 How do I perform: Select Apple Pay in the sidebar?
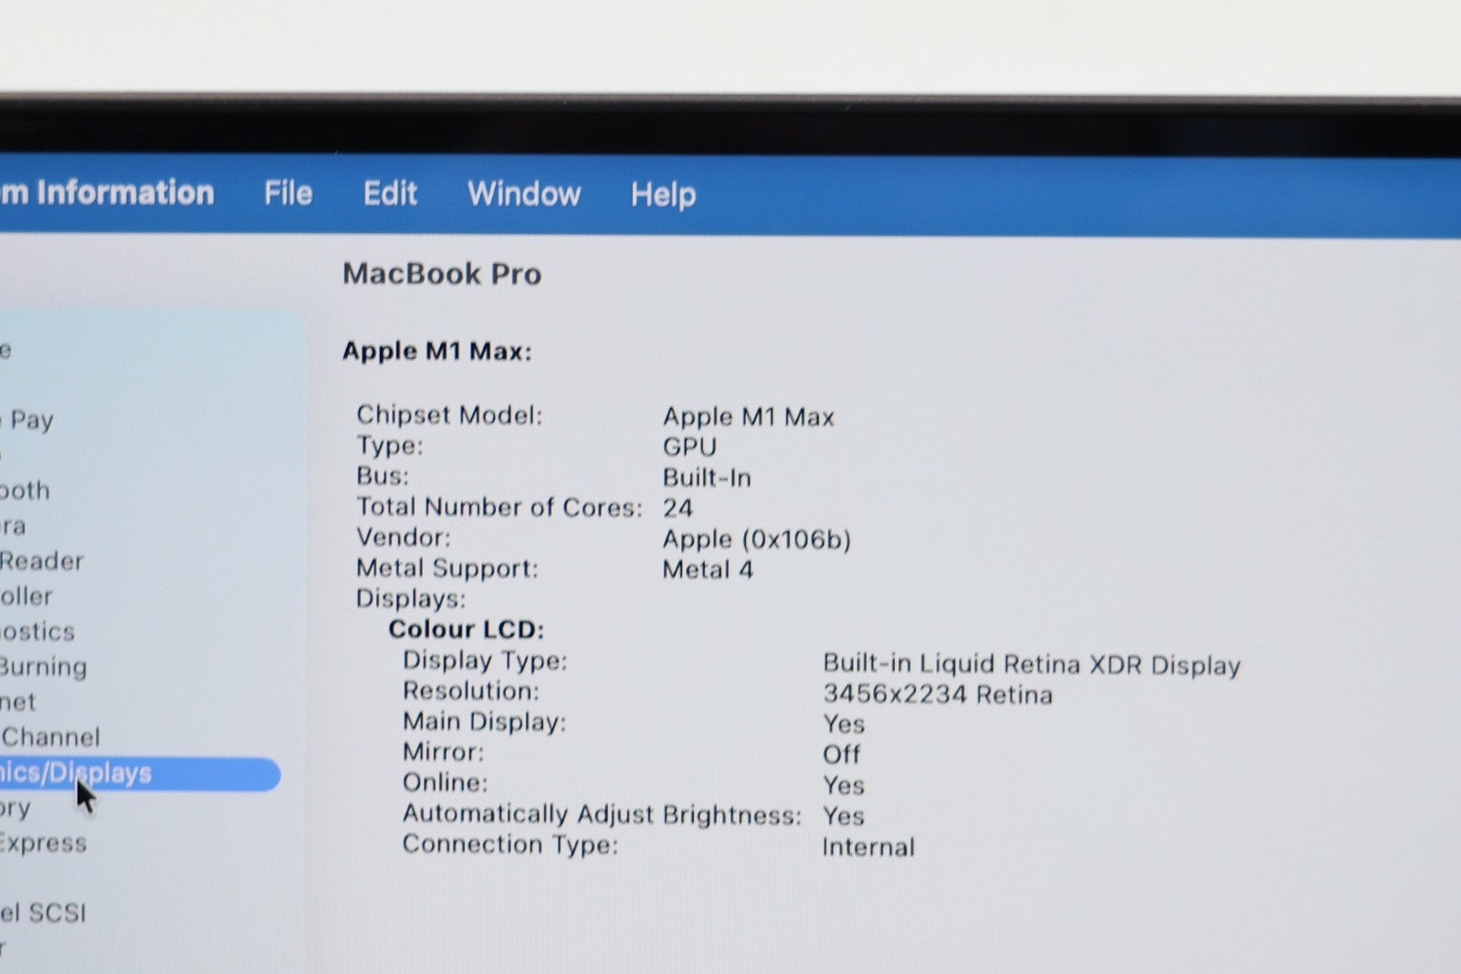click(29, 420)
